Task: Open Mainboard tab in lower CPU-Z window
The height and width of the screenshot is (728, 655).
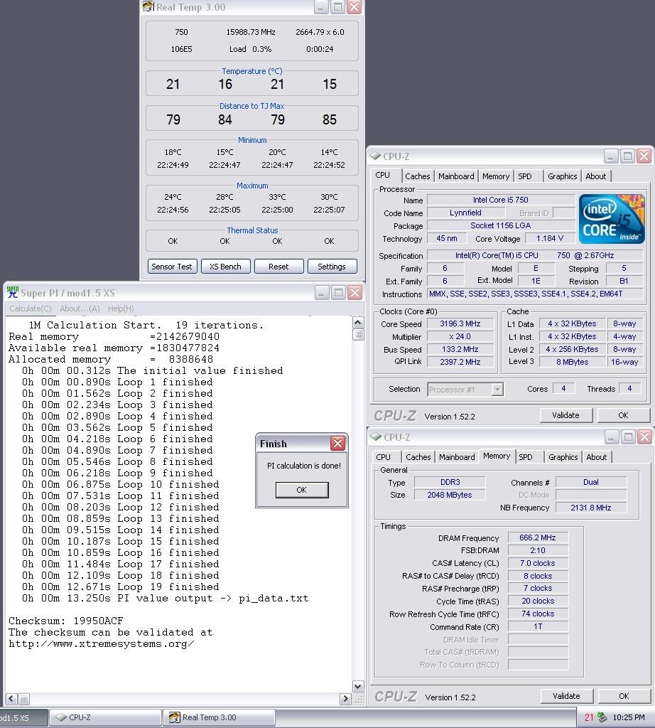Action: [457, 457]
